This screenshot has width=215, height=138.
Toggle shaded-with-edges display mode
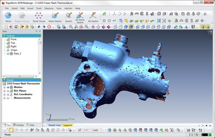pos(131,27)
